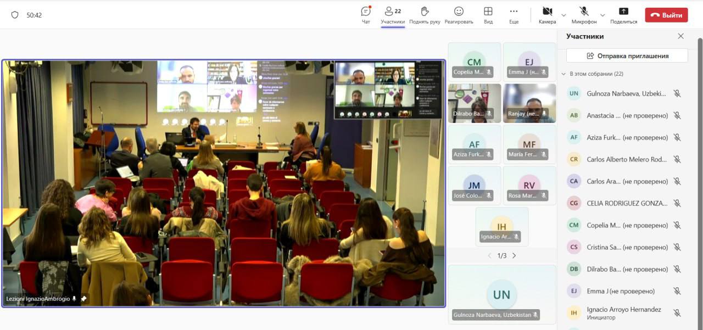
Task: Collapse the 'В этом собрании (22)' list
Action: 563,74
